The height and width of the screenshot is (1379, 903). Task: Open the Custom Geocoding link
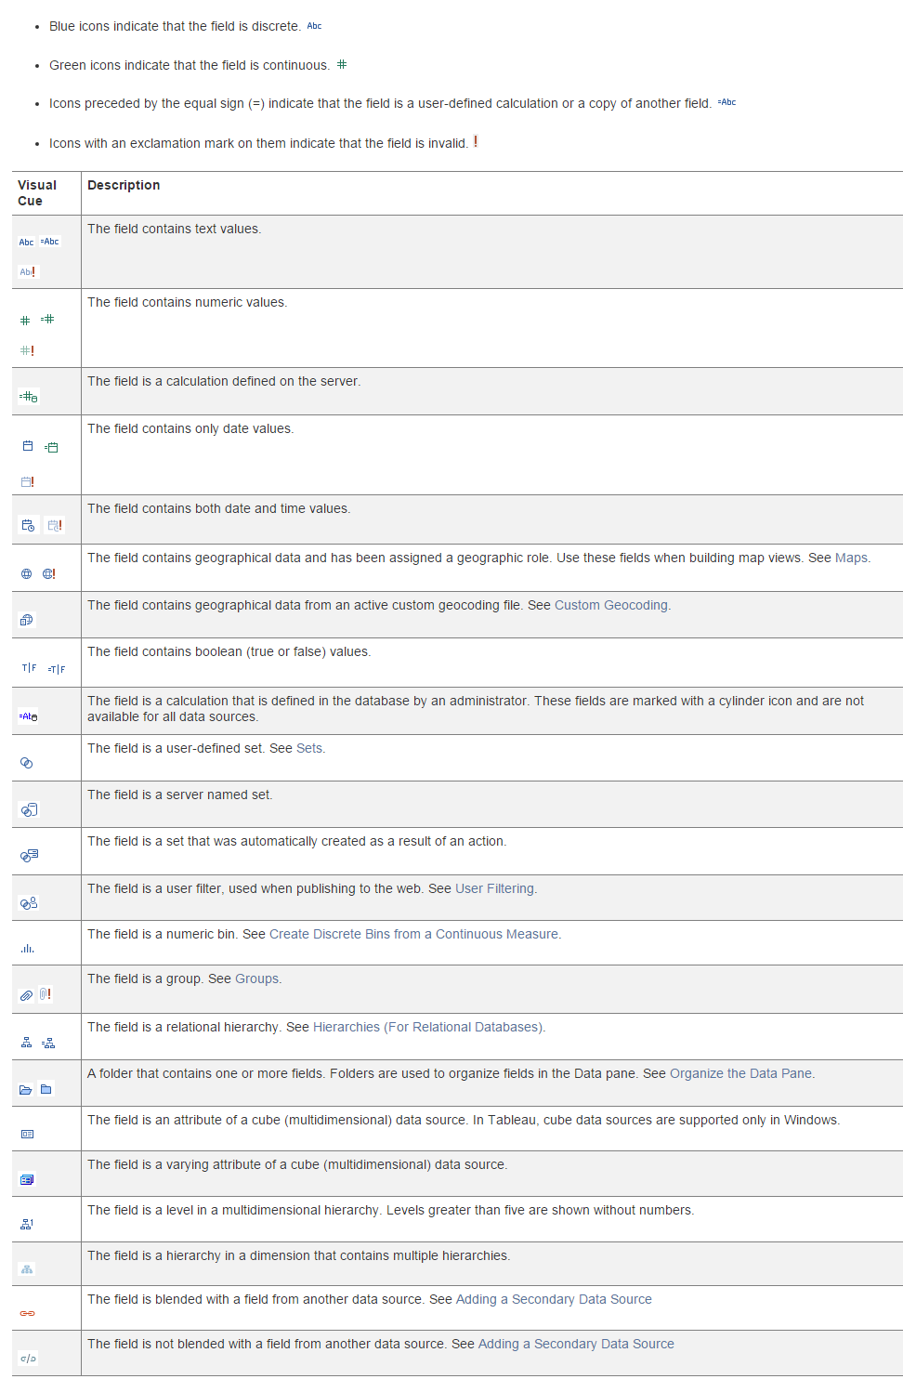[611, 604]
